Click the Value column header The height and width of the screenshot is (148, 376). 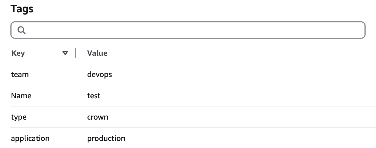pos(97,53)
